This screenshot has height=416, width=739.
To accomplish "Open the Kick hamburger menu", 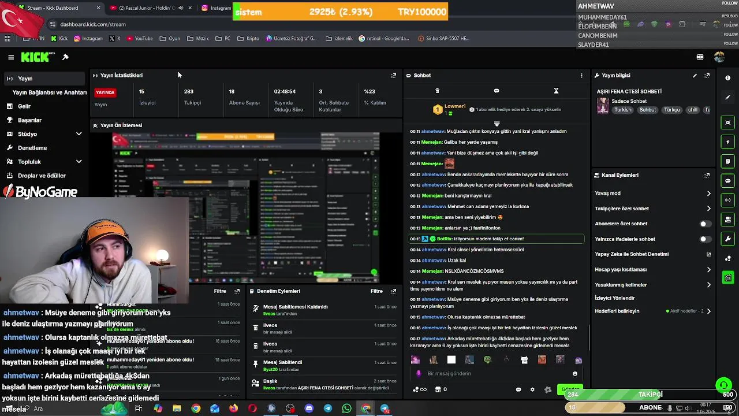I will click(x=11, y=57).
